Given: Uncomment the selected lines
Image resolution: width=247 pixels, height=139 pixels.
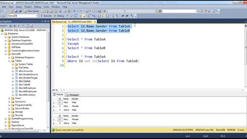Looking at the screenshot, I should point(117,16).
